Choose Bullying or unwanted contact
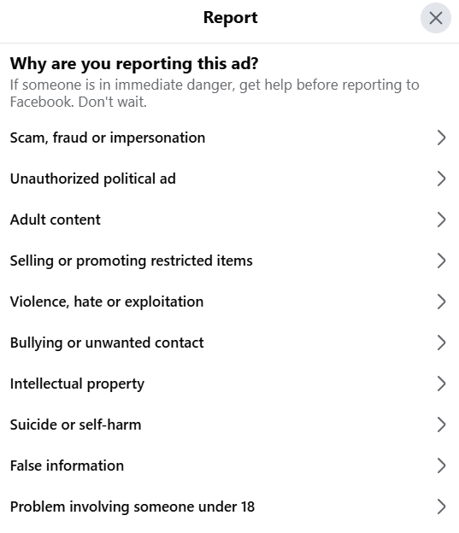Screen dimensions: 459x533 [229, 343]
